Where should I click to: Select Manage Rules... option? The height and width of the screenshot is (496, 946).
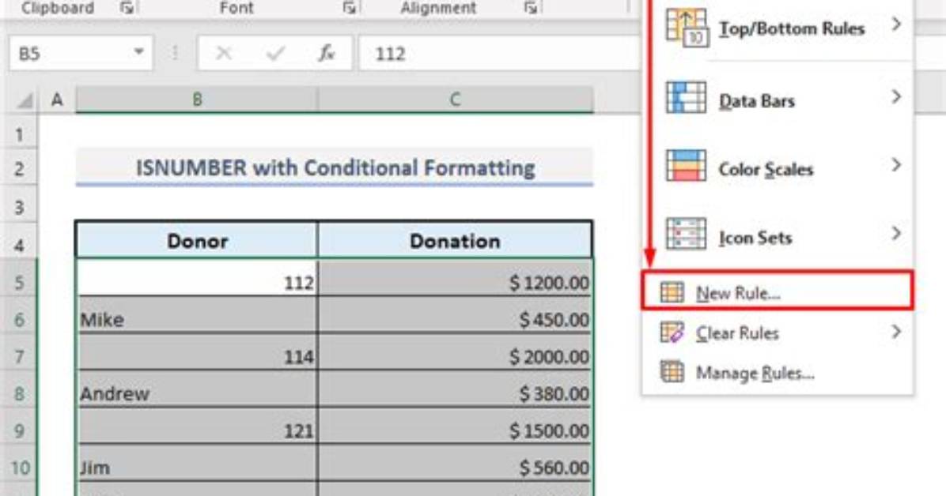pyautogui.click(x=778, y=373)
